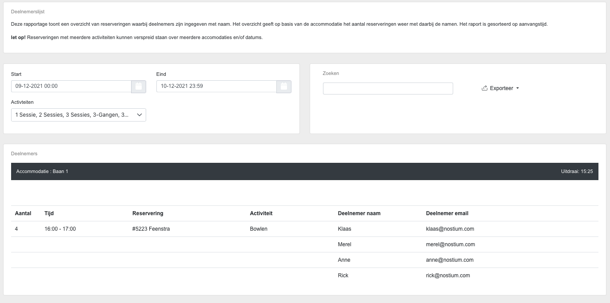The image size is (610, 303).
Task: Select the anne@nostium.com email cell
Action: click(450, 260)
